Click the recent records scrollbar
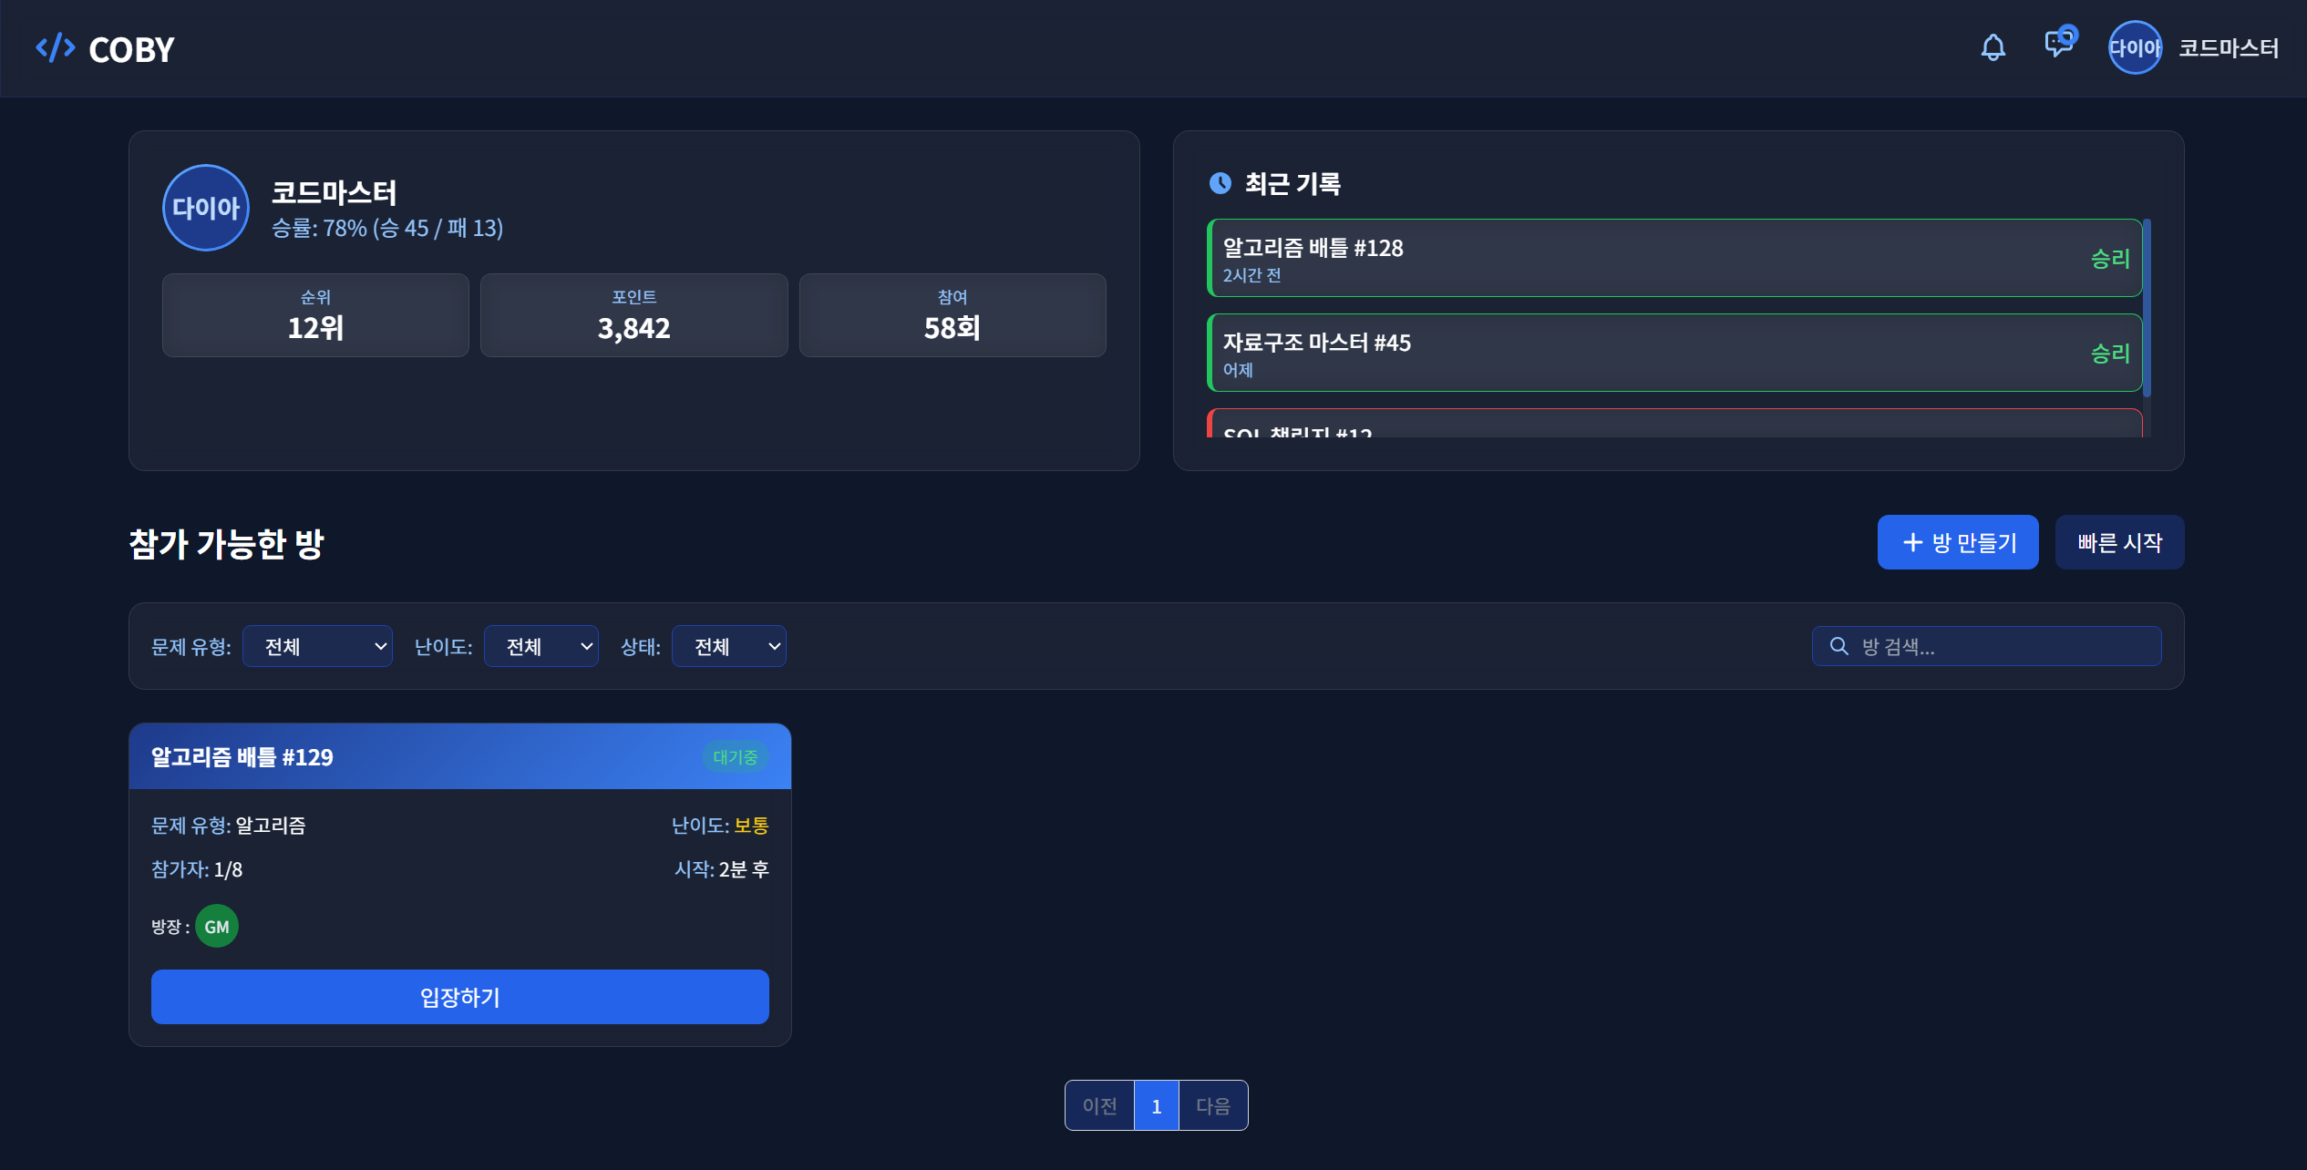The image size is (2307, 1170). click(2147, 308)
